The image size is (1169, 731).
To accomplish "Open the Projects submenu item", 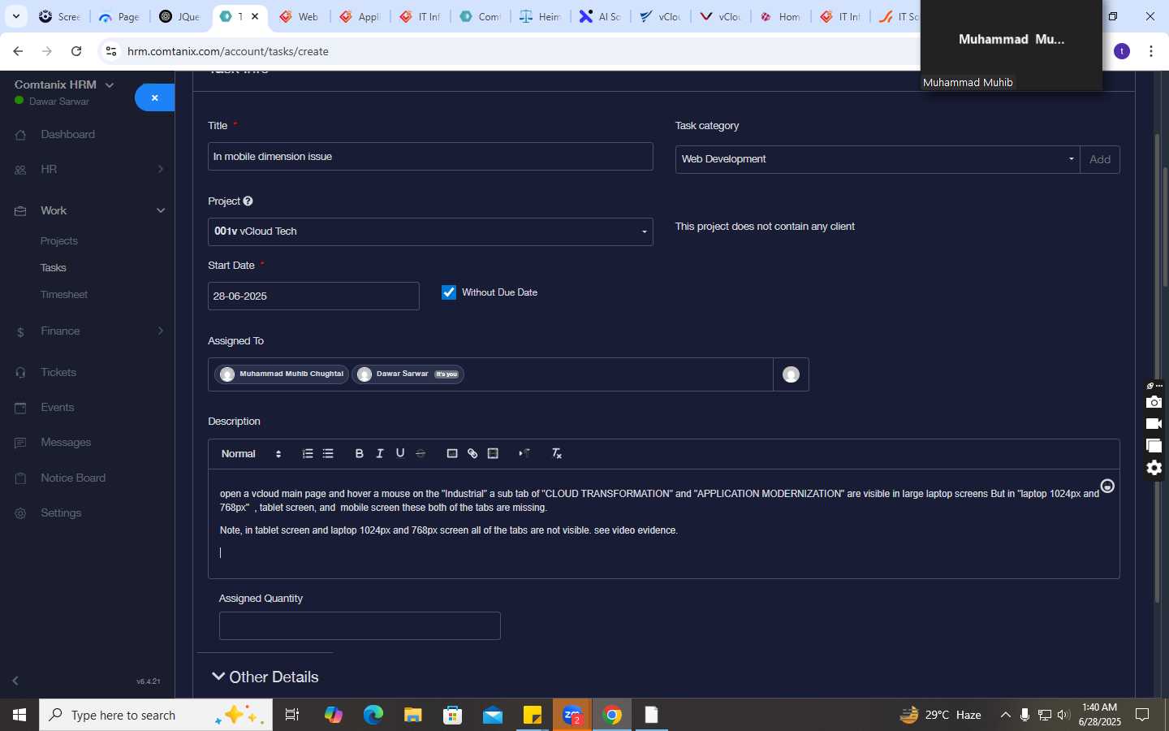I will click(59, 241).
